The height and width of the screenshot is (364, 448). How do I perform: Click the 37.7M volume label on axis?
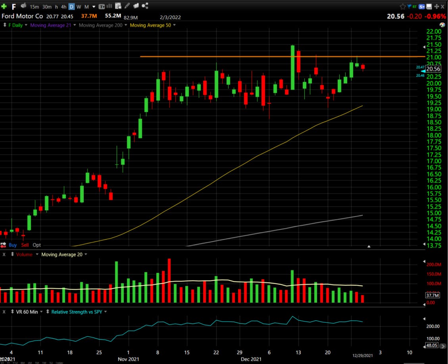click(x=433, y=295)
